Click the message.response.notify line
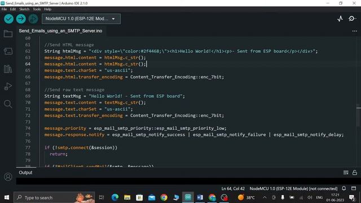Screen dimensions: 361x203 (194, 135)
